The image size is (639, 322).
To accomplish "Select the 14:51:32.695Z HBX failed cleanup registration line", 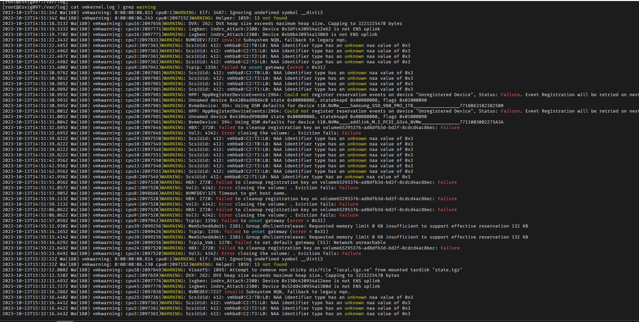I will click(231, 128).
